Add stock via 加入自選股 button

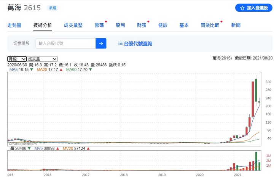[x=254, y=8]
